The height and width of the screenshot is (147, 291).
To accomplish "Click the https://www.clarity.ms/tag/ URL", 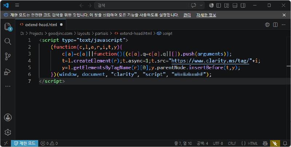I will pos(210,61).
